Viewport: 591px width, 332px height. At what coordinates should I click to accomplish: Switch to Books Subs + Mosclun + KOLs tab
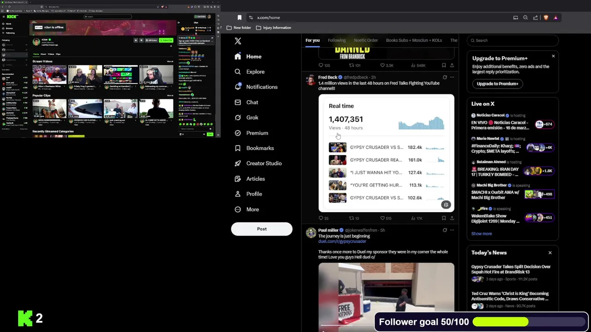(x=414, y=40)
